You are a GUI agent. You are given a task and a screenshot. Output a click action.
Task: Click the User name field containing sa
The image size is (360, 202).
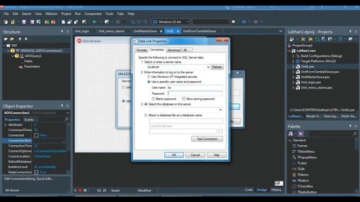(195, 88)
